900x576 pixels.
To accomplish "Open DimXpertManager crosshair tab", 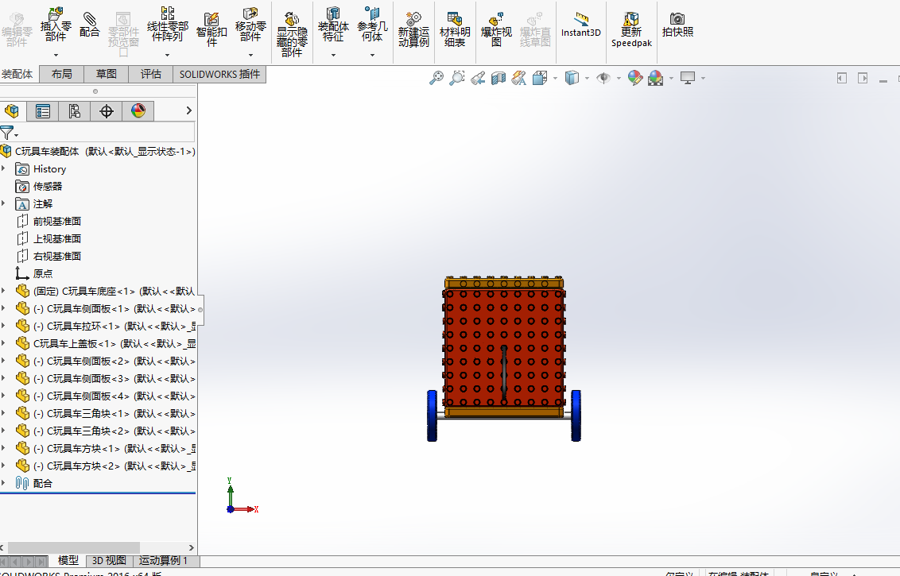I will pyautogui.click(x=107, y=110).
